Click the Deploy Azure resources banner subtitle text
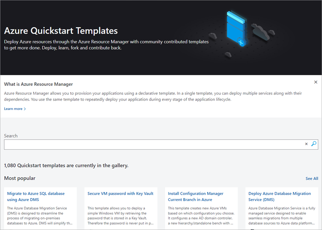Screen dimensions: 322x230 point(106,45)
